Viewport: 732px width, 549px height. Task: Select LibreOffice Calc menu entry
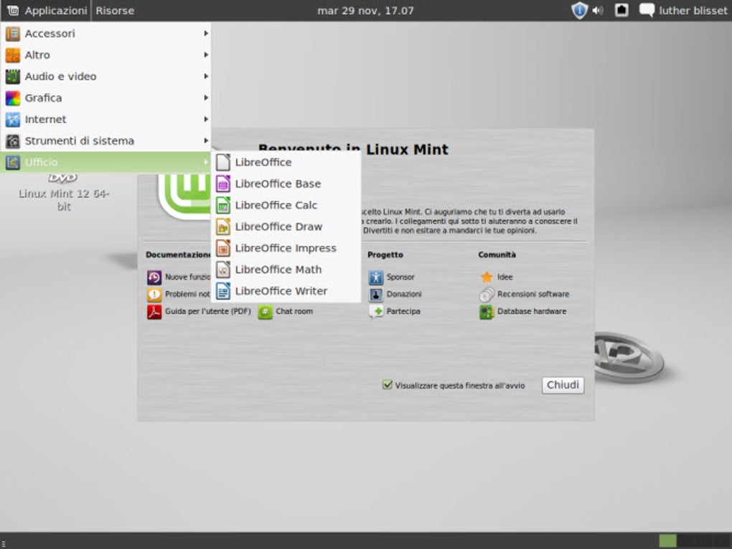286,205
